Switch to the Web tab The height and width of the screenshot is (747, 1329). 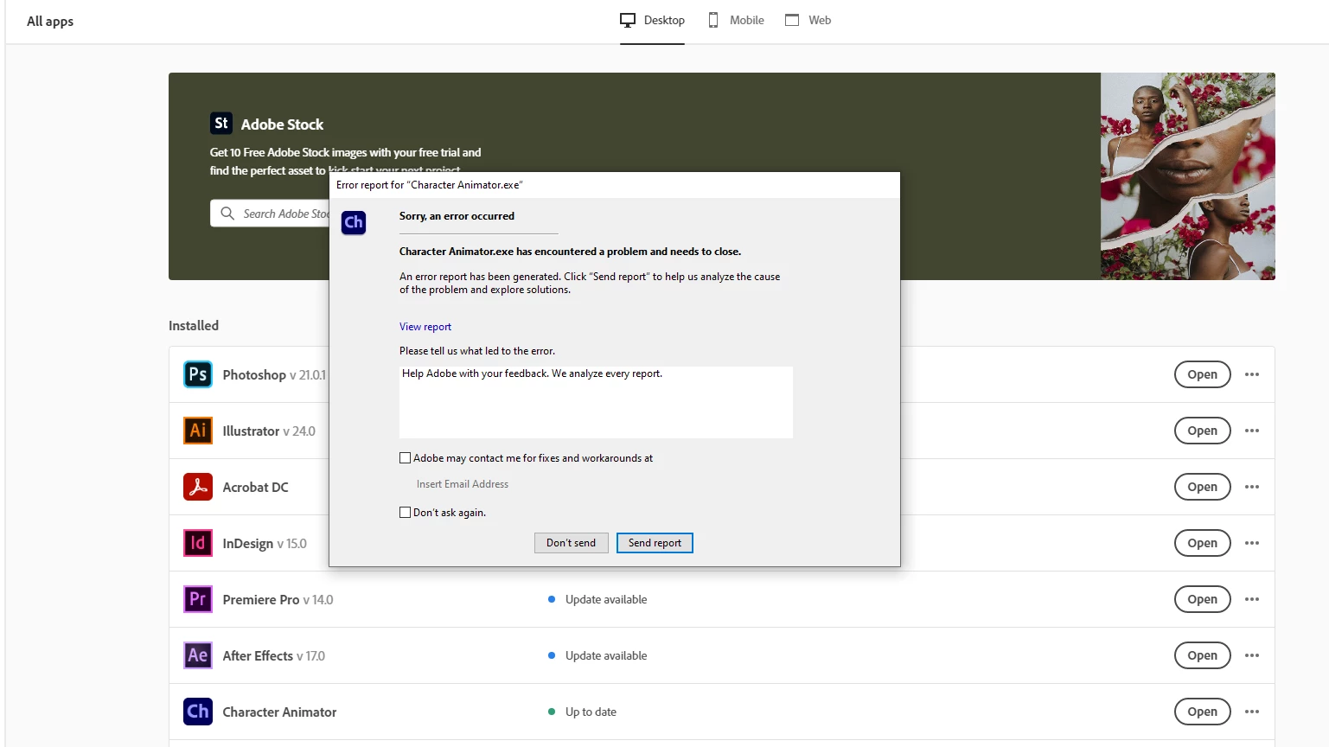[x=808, y=21]
